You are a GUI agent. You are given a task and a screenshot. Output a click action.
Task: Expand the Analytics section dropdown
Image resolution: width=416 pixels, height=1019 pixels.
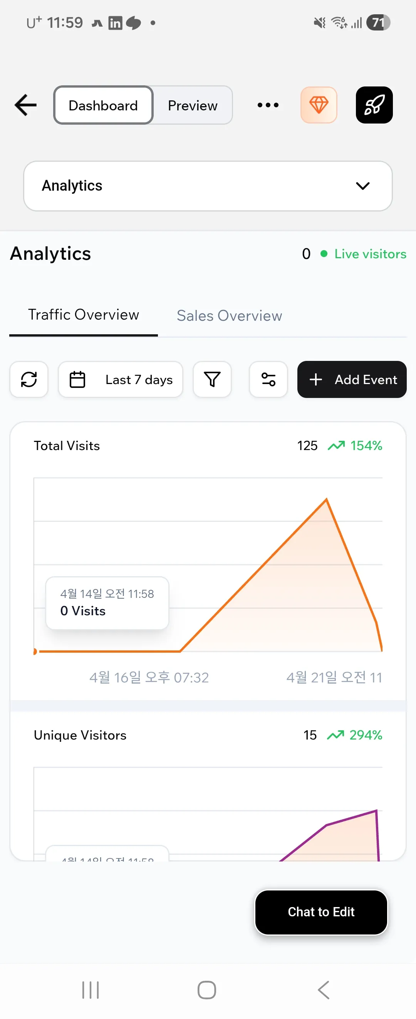[x=208, y=186]
